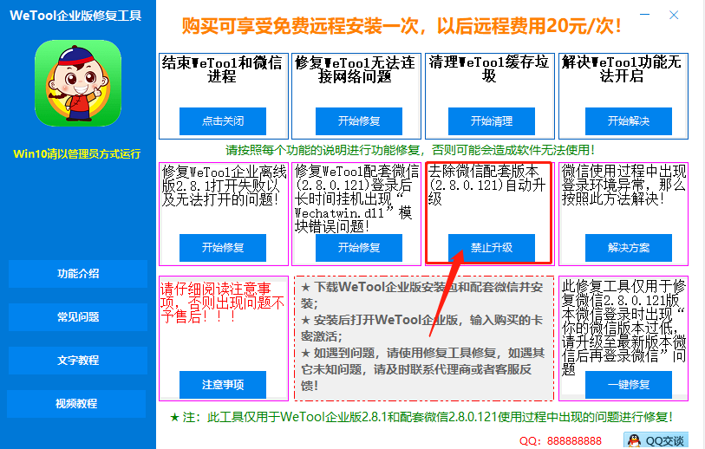Click the 安装后打开WeTool企业版 instruction line
The image size is (705, 449).
pos(421,329)
